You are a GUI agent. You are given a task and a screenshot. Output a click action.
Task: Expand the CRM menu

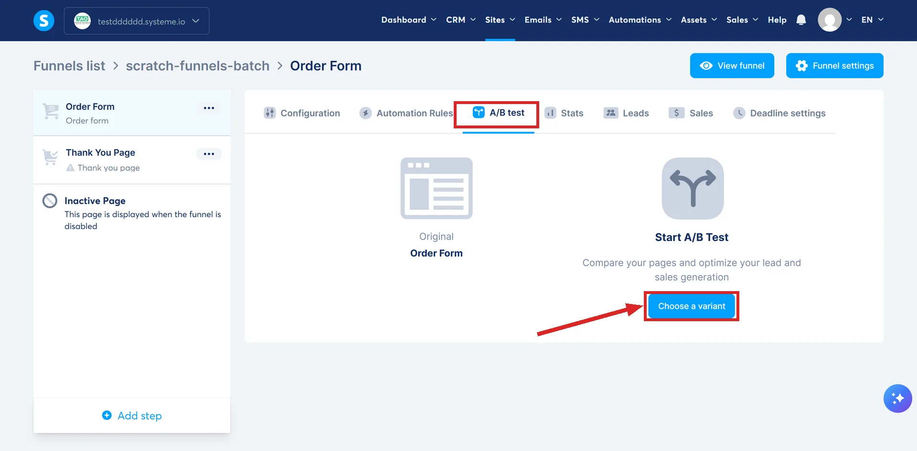coord(461,20)
